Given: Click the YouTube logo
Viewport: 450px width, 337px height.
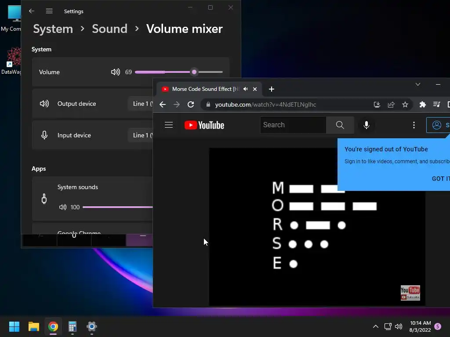Looking at the screenshot, I should 204,125.
